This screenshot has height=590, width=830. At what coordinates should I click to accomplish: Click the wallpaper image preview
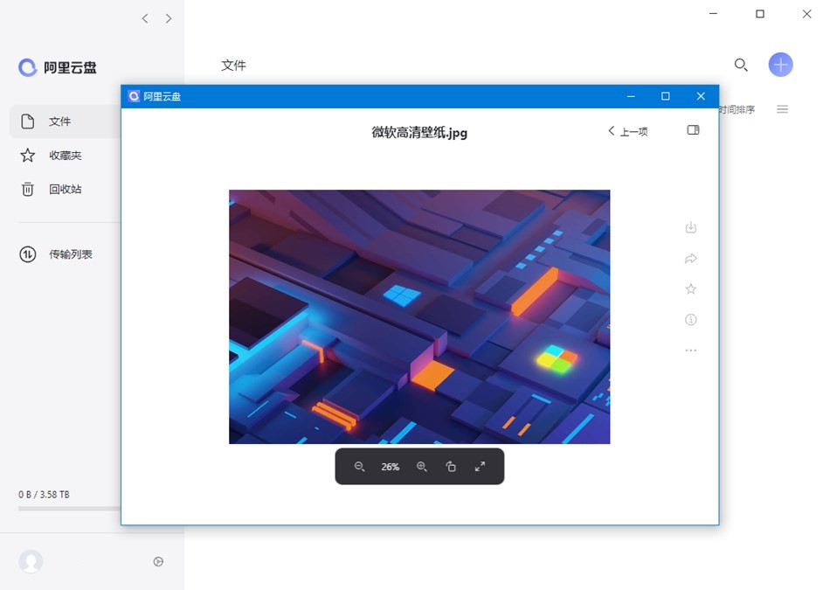[x=419, y=316]
